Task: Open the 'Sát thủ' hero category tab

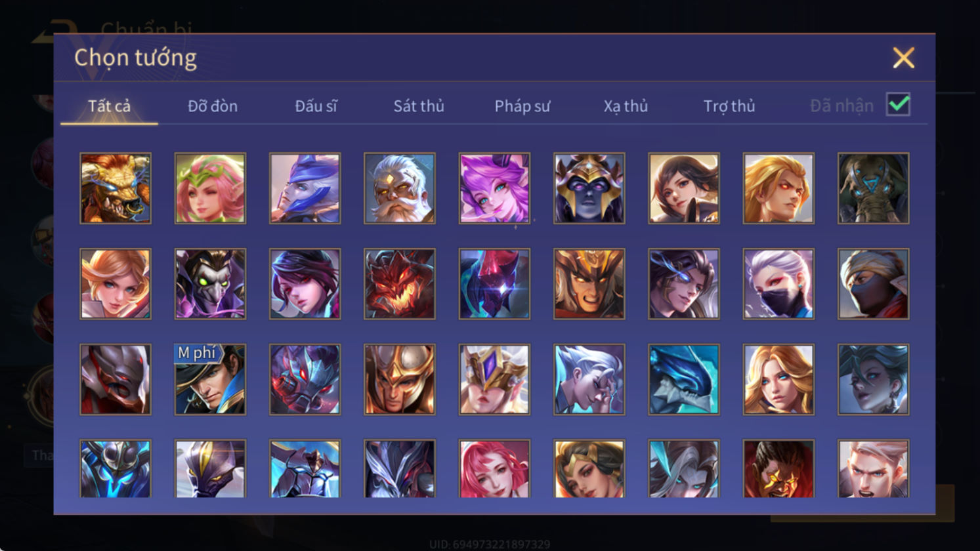Action: 419,106
